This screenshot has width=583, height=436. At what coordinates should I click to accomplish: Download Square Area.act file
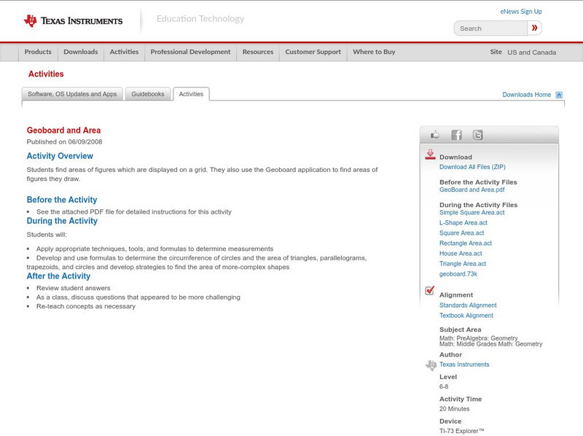pos(462,233)
